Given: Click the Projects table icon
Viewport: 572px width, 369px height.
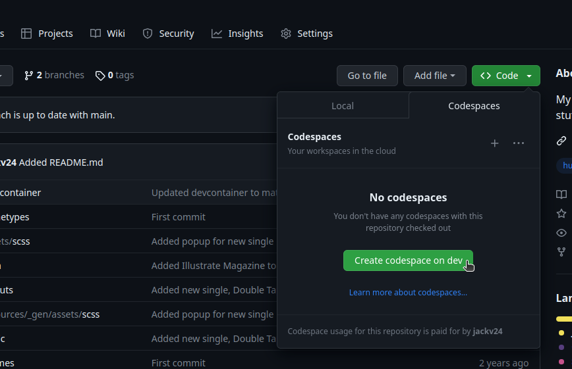Looking at the screenshot, I should click(26, 34).
